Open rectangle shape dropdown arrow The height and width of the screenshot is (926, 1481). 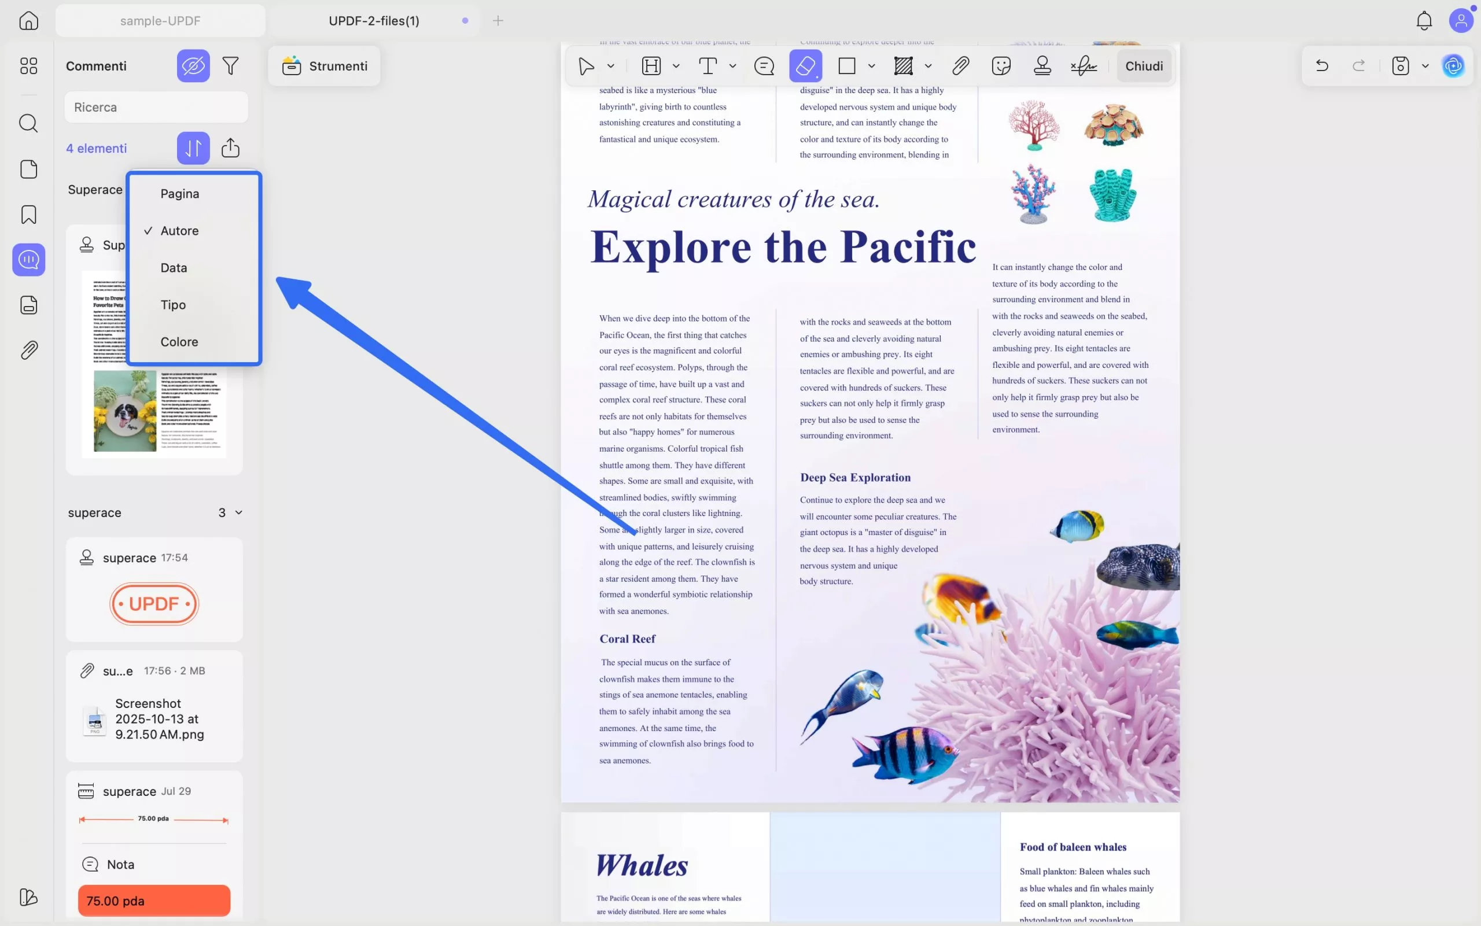871,65
